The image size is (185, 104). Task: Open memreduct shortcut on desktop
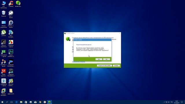coord(4,53)
